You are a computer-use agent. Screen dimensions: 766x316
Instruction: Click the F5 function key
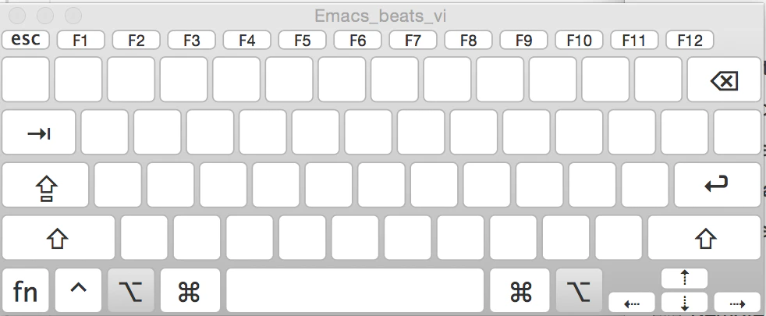[x=303, y=40]
